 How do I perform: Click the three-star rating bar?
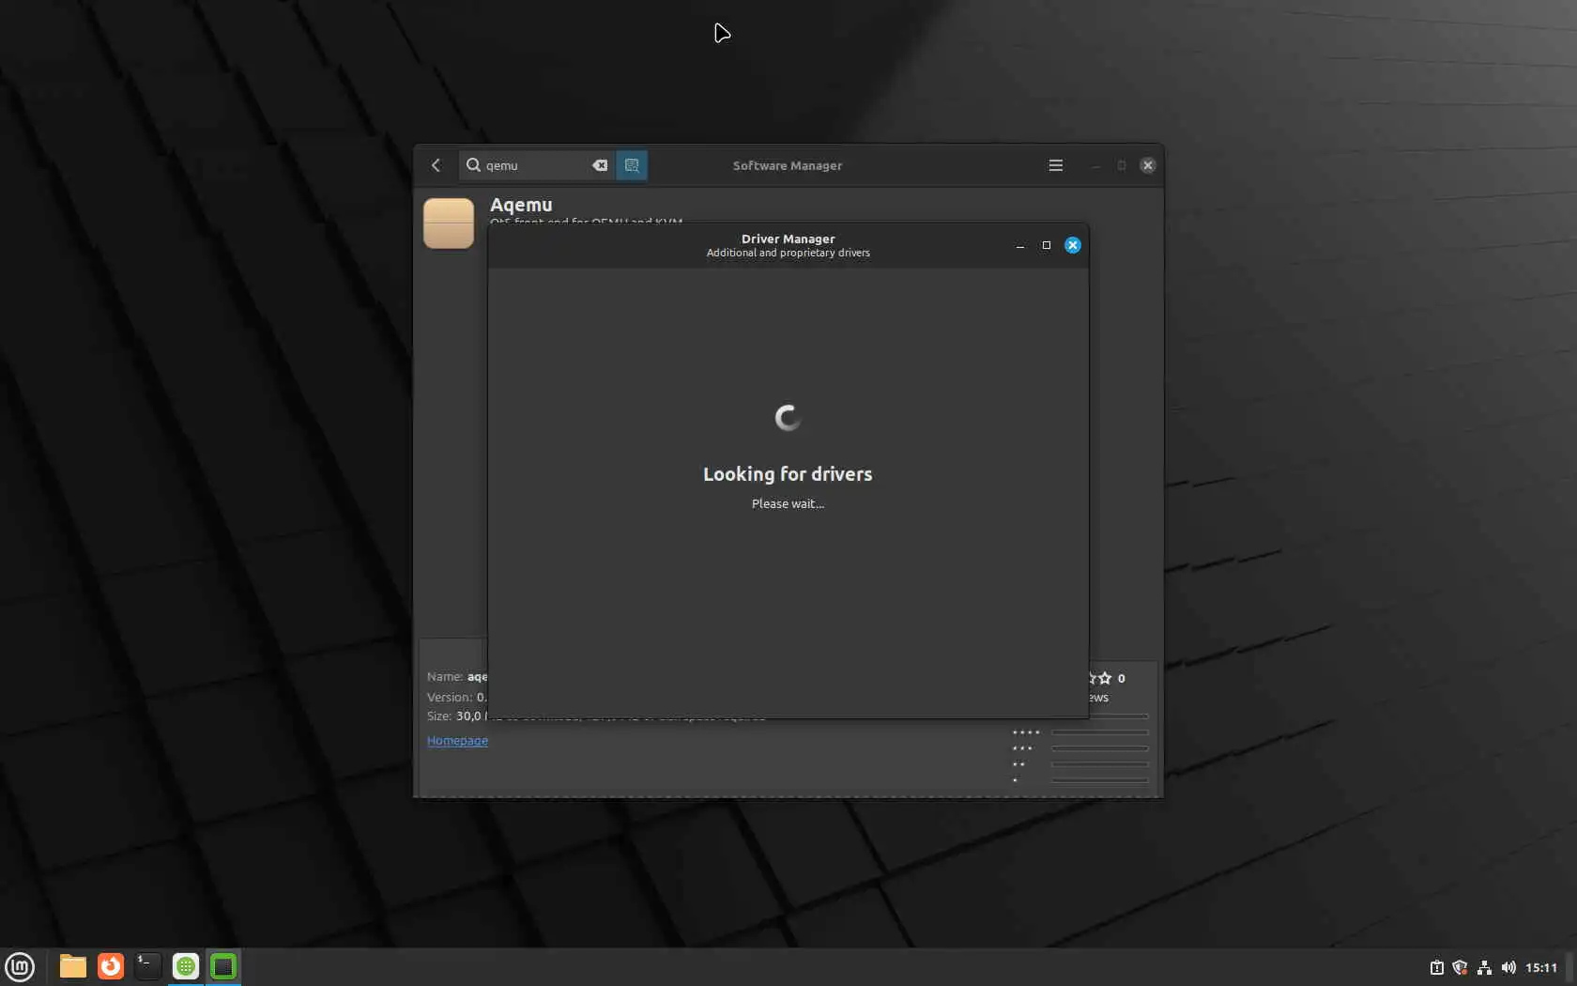tap(1099, 748)
